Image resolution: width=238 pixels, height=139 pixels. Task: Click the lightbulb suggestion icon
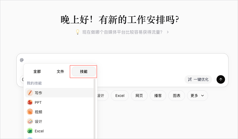(x=78, y=32)
